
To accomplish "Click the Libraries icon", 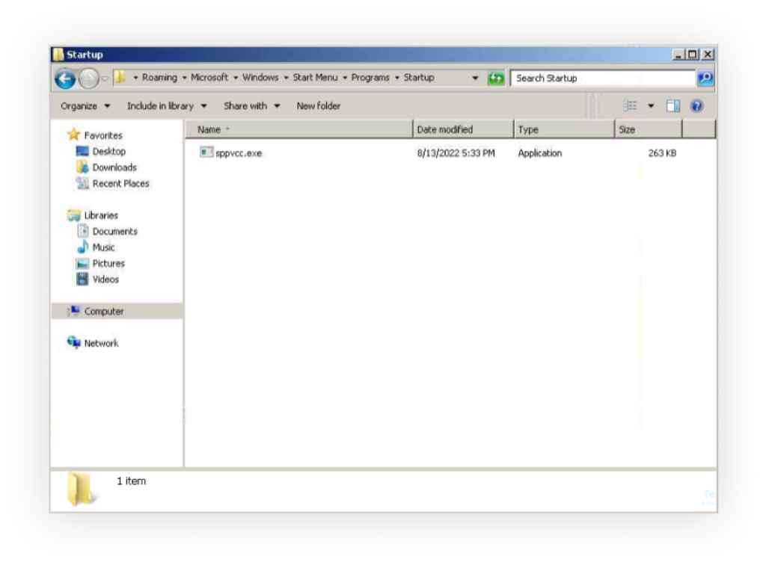I will (74, 215).
